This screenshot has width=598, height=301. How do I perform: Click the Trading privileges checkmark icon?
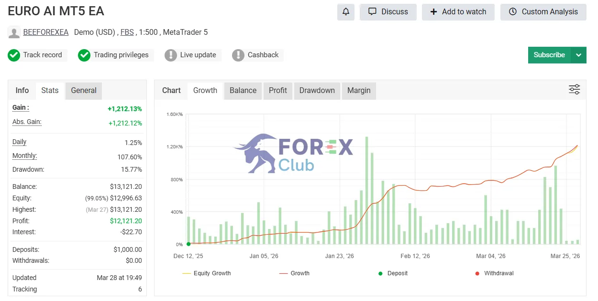pyautogui.click(x=84, y=55)
